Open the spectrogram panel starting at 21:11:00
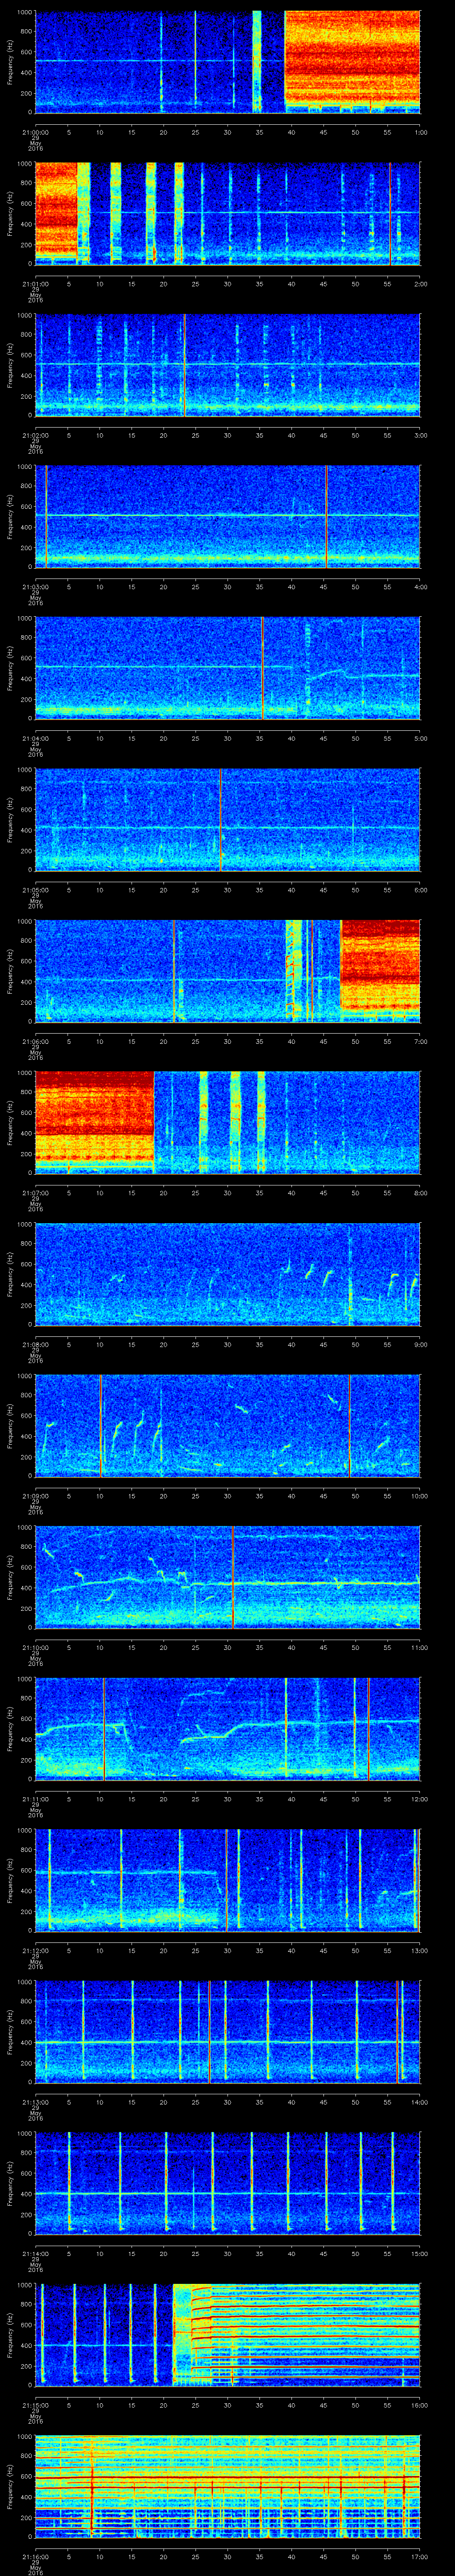Screen dimensions: 455x2576 (x=228, y=1728)
